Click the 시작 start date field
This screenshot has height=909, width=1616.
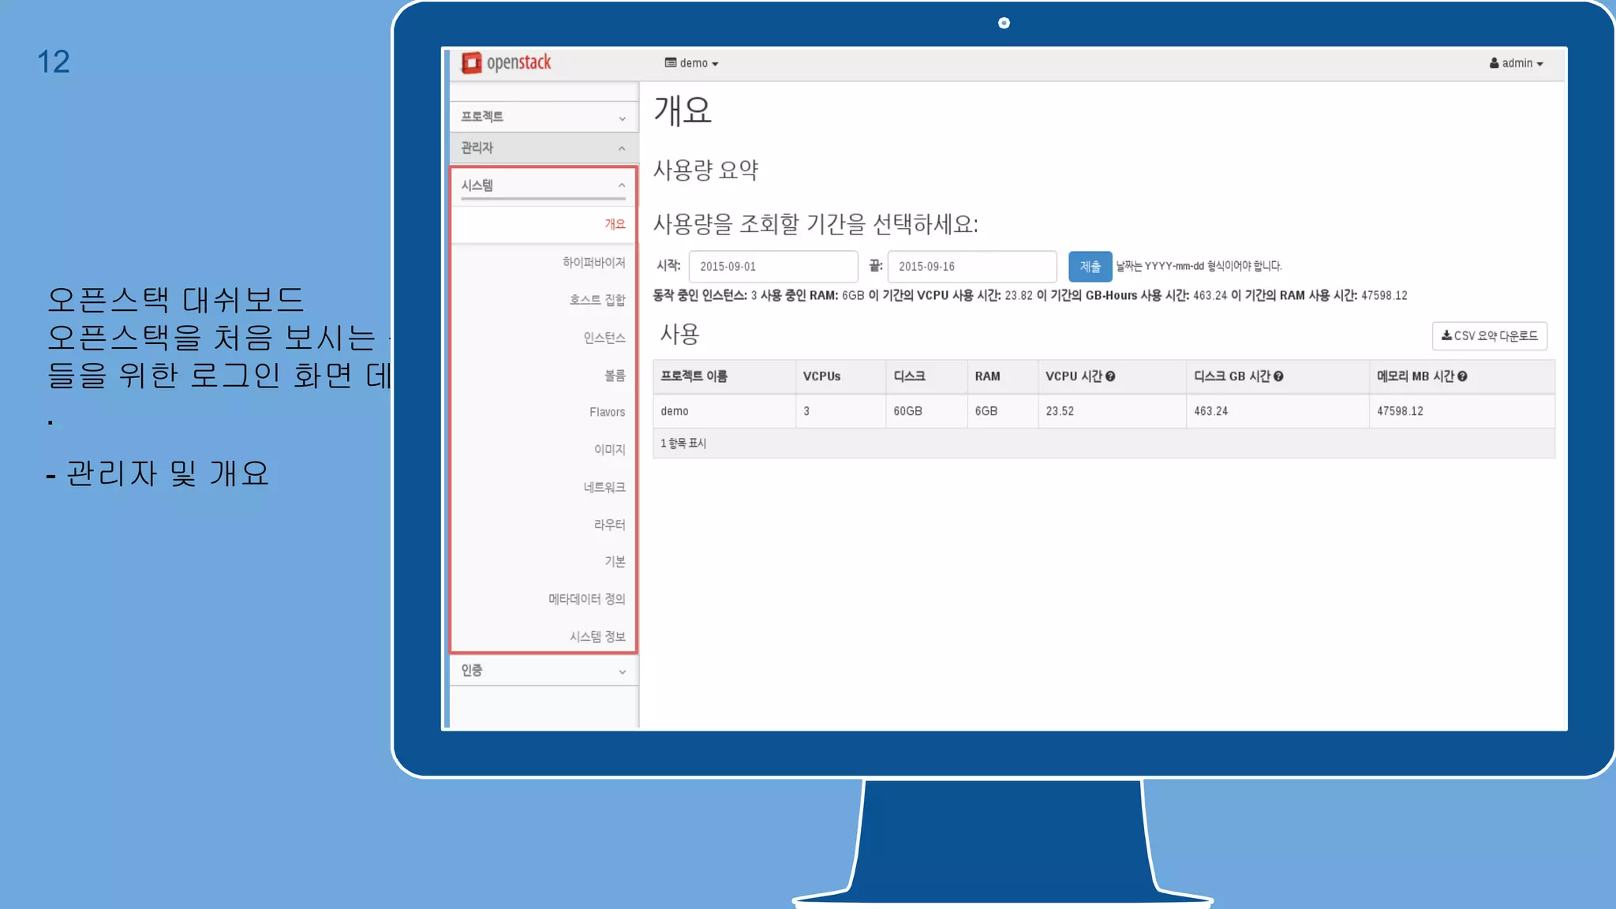(x=772, y=267)
